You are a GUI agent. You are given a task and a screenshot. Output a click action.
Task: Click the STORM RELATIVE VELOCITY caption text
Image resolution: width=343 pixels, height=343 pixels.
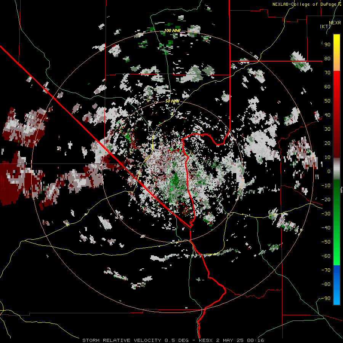pos(122,340)
